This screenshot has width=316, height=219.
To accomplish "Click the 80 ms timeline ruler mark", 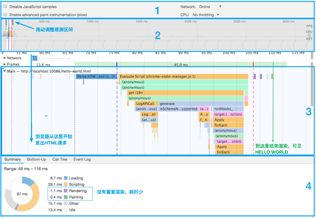I will [137, 53].
